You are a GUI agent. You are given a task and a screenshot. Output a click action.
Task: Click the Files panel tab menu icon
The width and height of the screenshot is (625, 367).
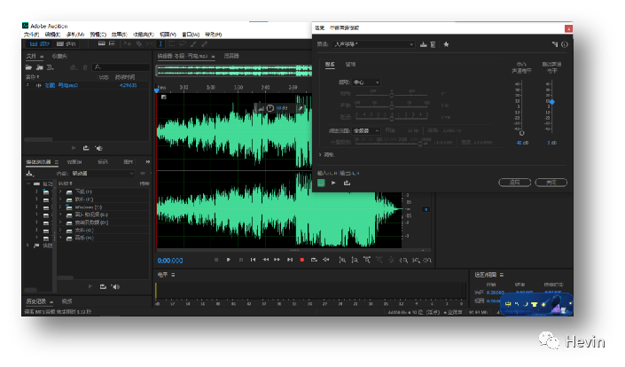coord(42,57)
